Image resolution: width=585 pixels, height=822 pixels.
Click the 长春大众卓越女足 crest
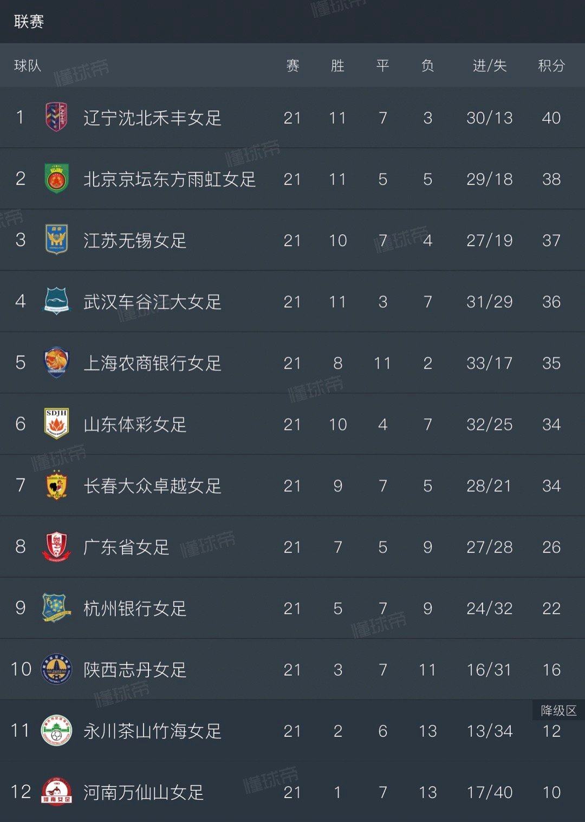point(56,486)
